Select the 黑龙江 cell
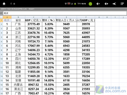The image size is (127, 95). pyautogui.click(x=18, y=89)
